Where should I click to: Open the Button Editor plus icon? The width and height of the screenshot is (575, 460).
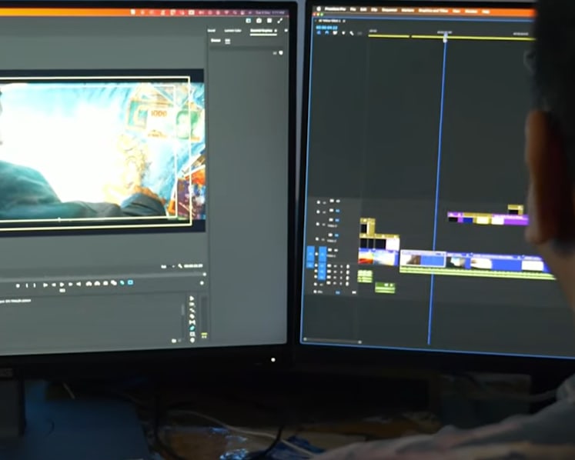click(x=202, y=283)
